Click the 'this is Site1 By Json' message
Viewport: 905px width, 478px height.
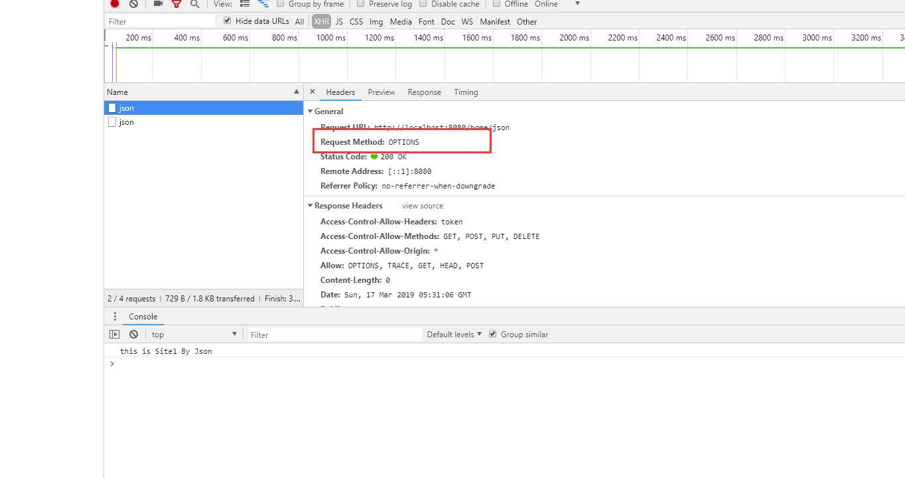166,351
